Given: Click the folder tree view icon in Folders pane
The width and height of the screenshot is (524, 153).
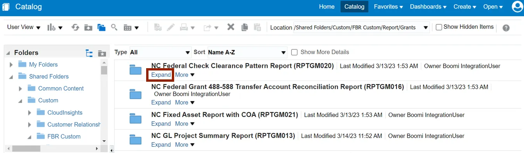Looking at the screenshot, I should [89, 53].
